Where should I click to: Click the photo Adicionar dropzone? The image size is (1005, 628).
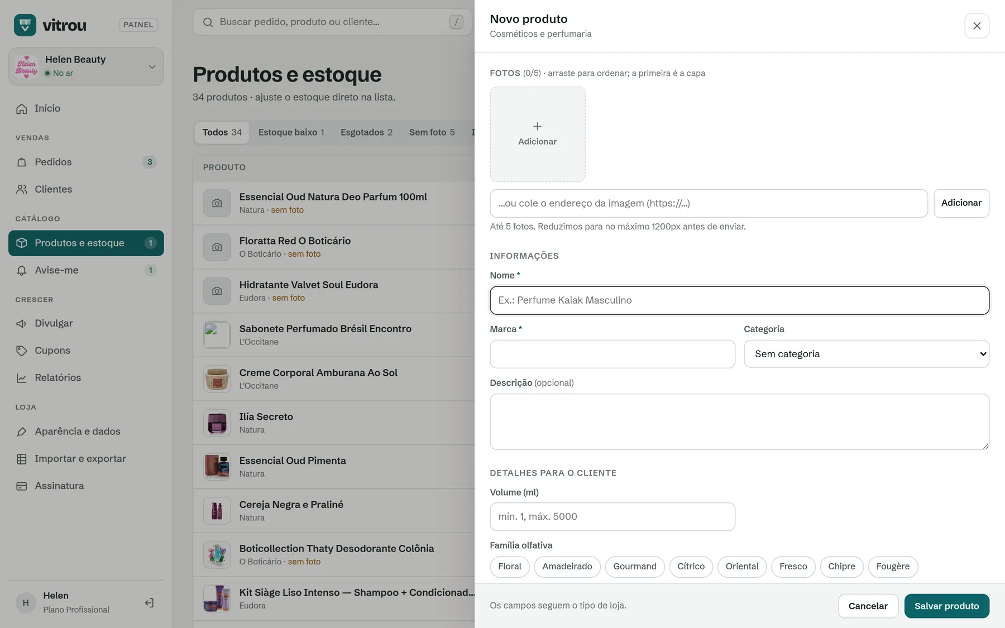(538, 134)
